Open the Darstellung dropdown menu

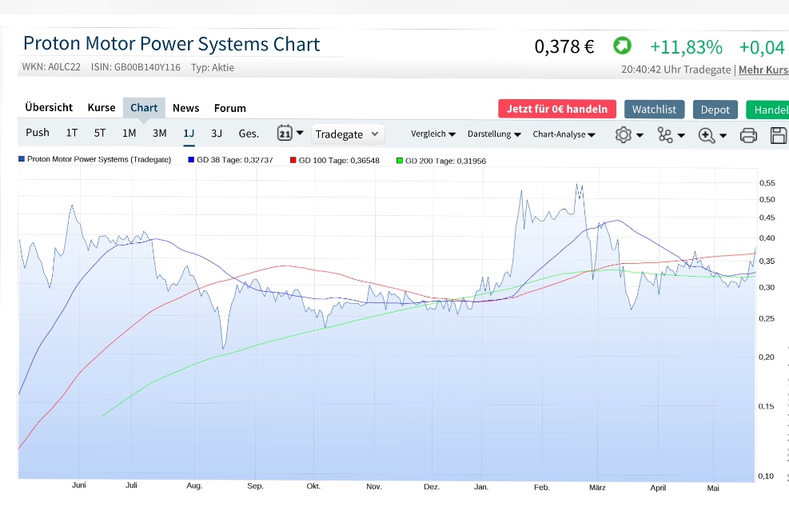point(494,134)
